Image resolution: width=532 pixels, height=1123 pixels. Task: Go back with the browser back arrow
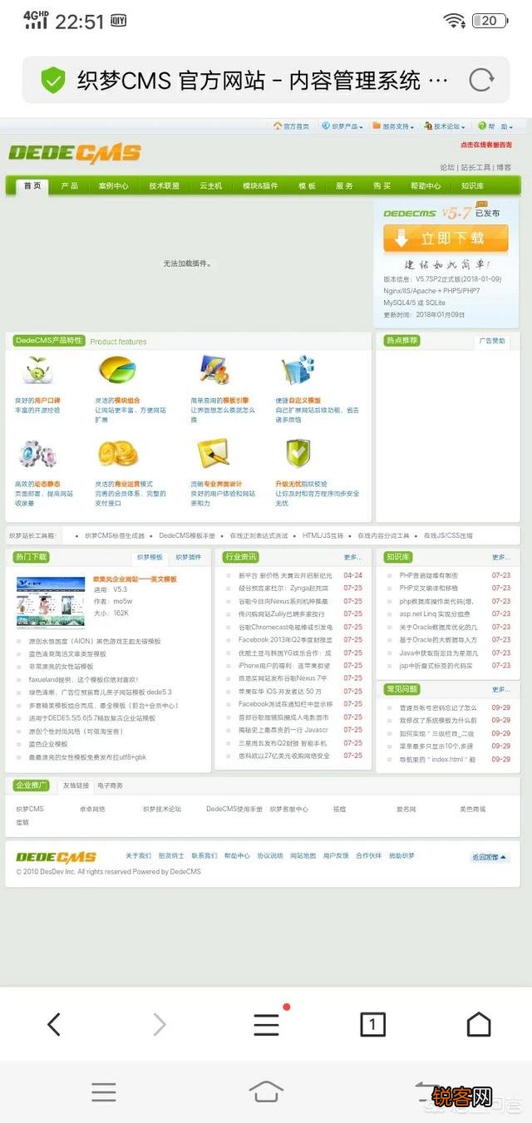53,1024
